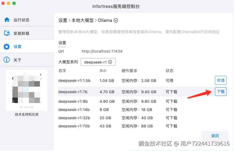
Task: Click the 9 GB size cell
Action: (x=104, y=110)
